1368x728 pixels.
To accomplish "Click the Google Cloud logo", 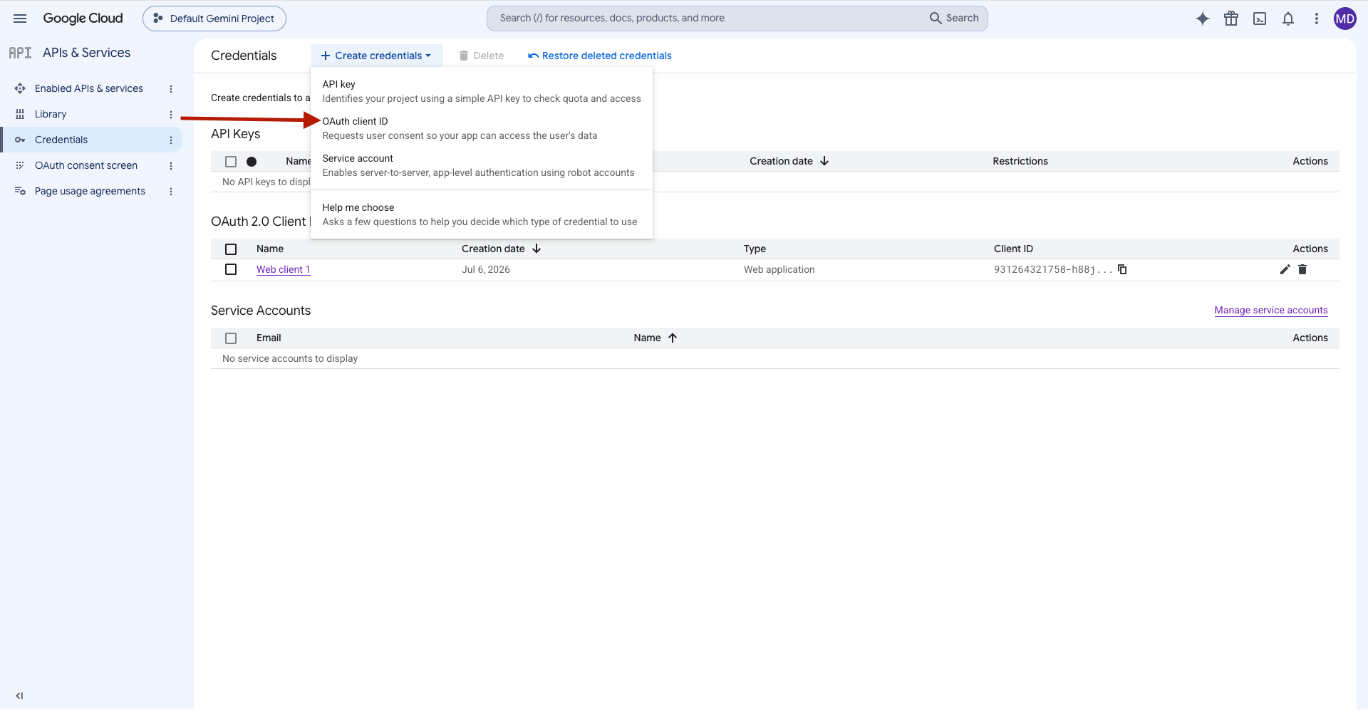I will [x=83, y=19].
